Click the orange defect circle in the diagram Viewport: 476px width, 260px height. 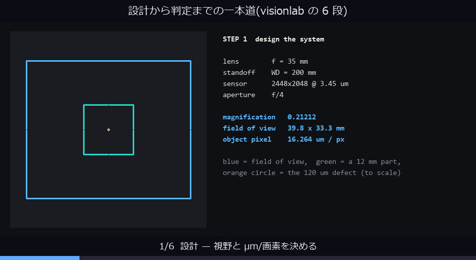tap(108, 129)
